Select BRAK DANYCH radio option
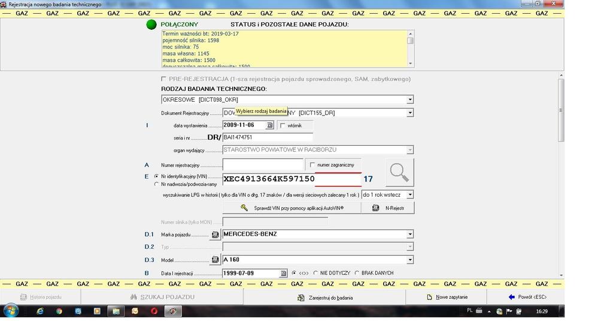613x321 pixels. point(357,273)
